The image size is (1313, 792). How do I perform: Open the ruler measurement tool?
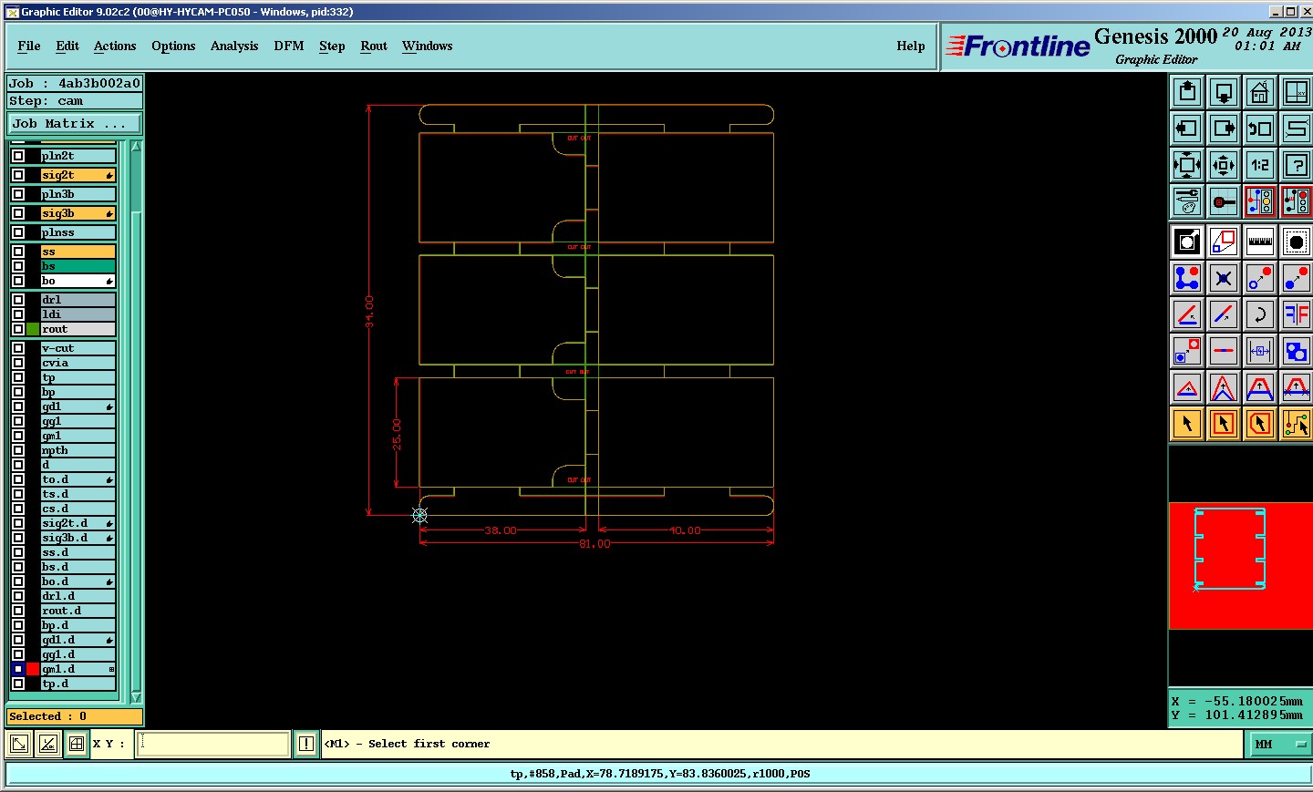point(1259,242)
